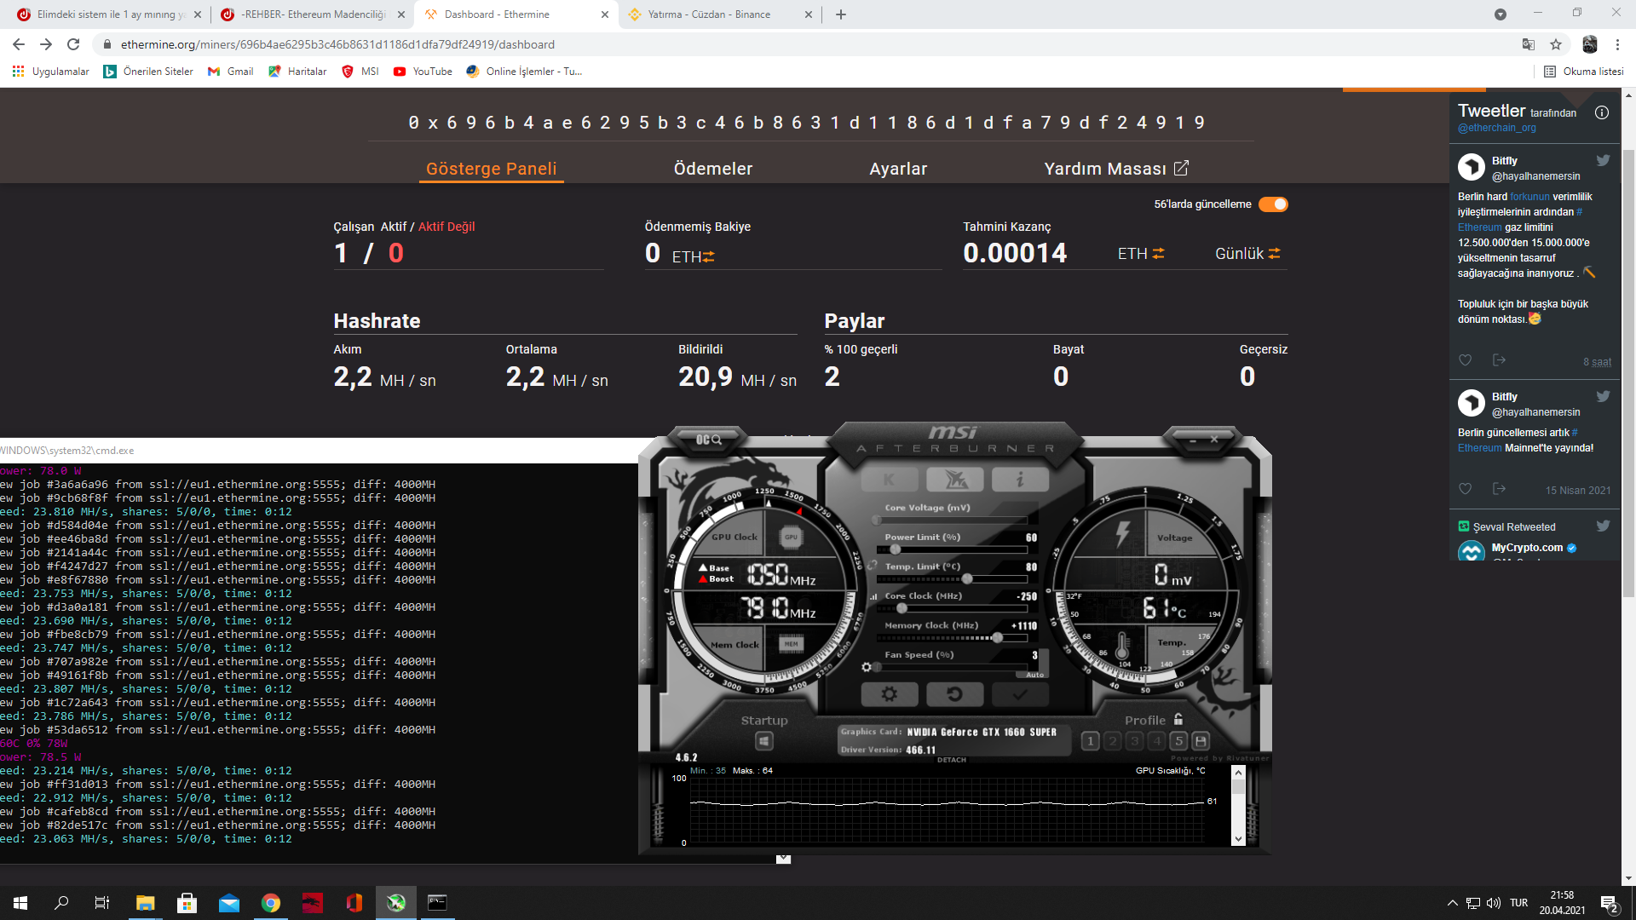Switch to the Yatırma - Cüzdan - Binance tab
This screenshot has width=1636, height=920.
click(x=709, y=14)
